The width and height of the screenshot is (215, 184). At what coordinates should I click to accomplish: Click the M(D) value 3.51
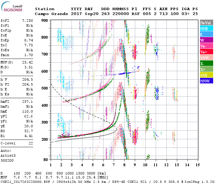[29, 67]
